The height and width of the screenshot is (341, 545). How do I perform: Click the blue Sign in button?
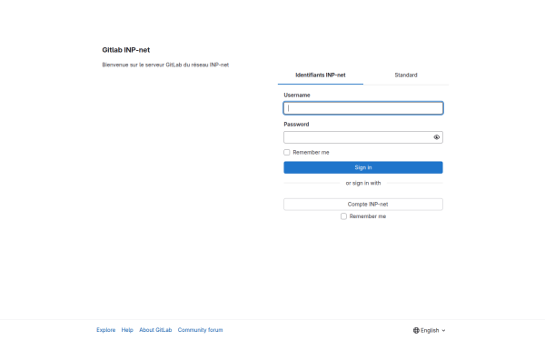[363, 167]
